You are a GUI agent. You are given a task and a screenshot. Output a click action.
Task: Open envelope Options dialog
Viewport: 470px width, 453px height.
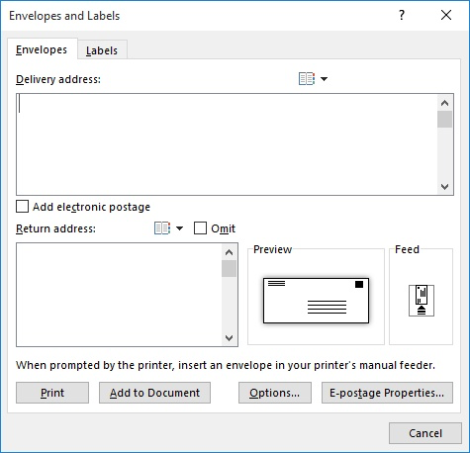coord(275,393)
